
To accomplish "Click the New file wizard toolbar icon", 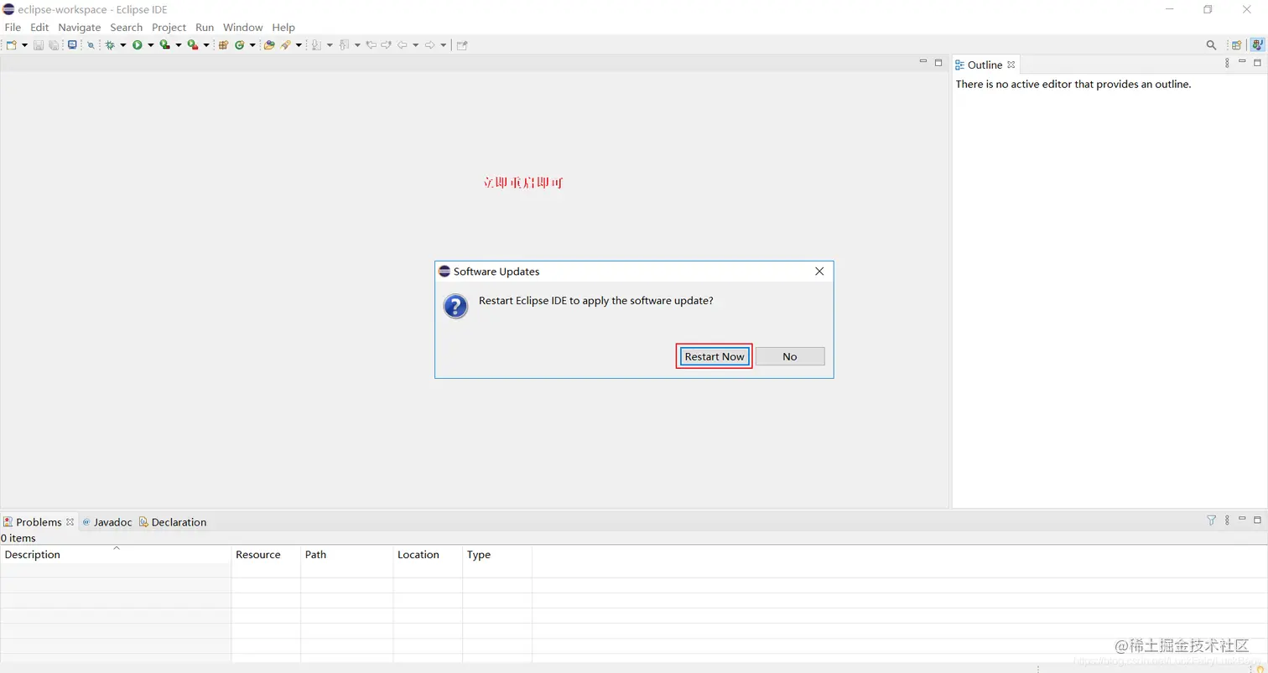I will (12, 44).
